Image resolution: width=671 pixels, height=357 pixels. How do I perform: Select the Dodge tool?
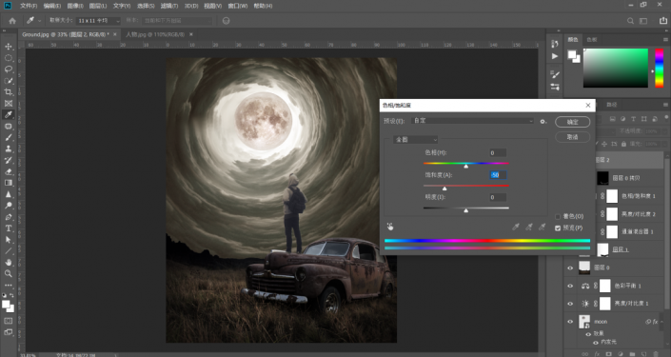pos(9,206)
